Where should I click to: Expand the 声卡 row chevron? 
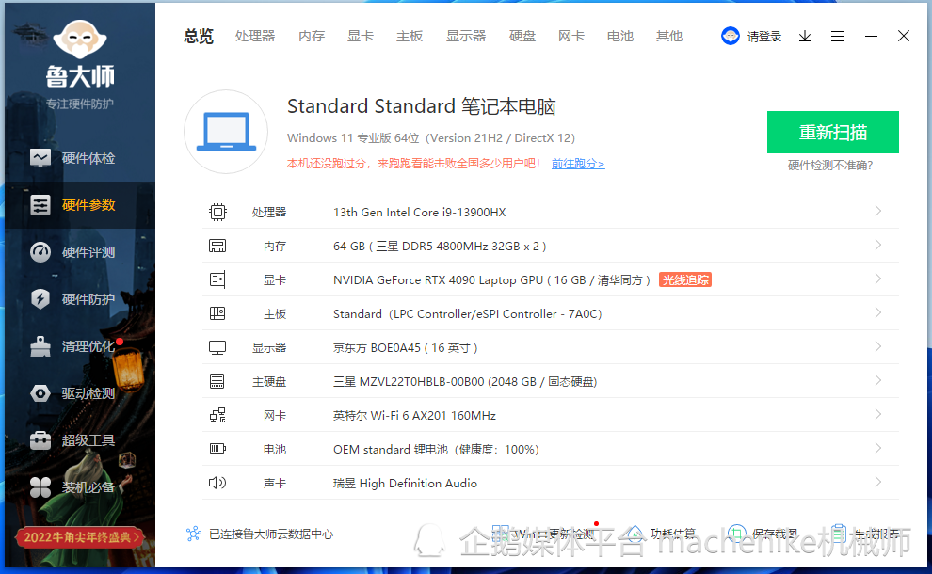click(878, 482)
